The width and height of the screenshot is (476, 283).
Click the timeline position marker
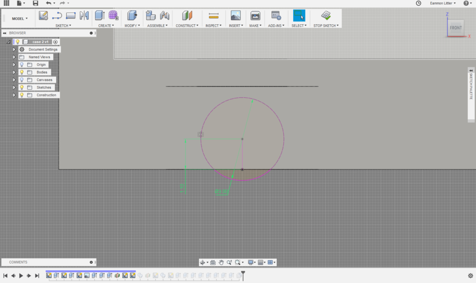243,275
